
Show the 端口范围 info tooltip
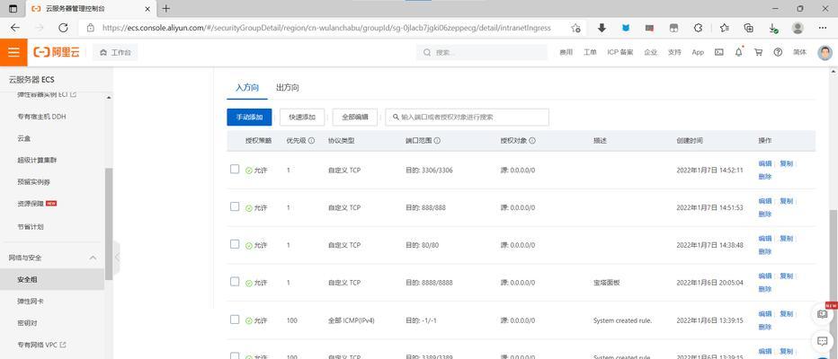point(437,141)
